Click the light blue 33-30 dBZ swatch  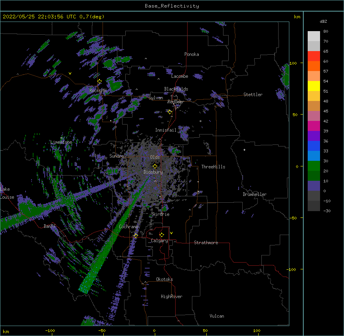pyautogui.click(x=314, y=156)
